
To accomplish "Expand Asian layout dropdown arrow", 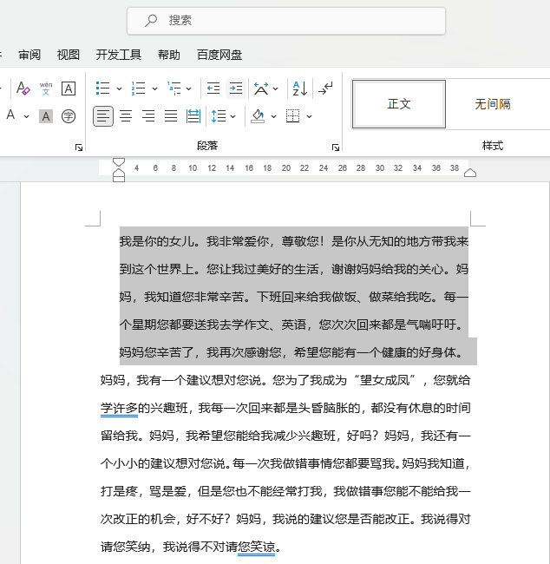I will (276, 89).
